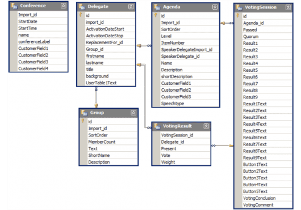Select VotingComment column in VotingSession
The height and width of the screenshot is (210, 301).
(x=267, y=205)
